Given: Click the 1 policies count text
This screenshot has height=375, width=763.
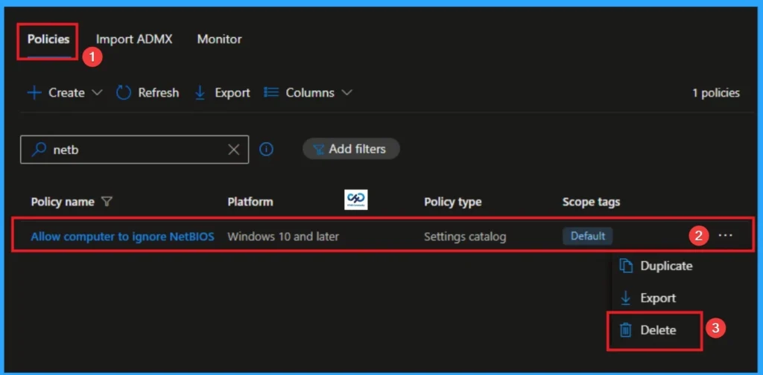Looking at the screenshot, I should click(716, 93).
